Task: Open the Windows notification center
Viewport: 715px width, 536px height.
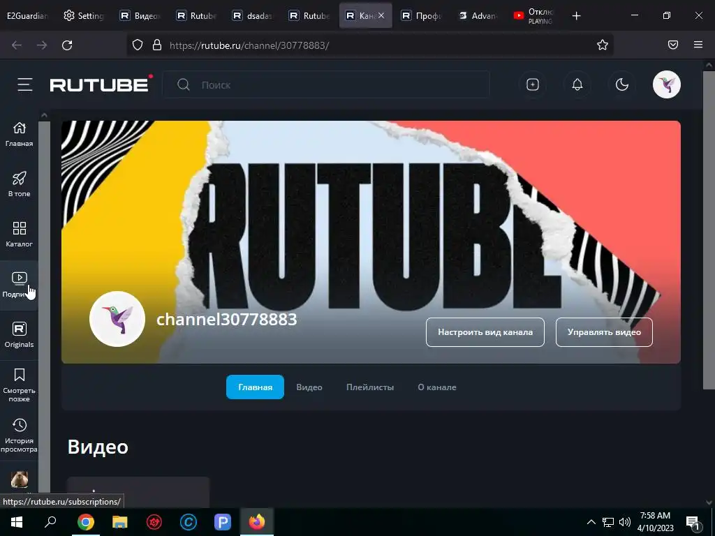Action: (692, 522)
